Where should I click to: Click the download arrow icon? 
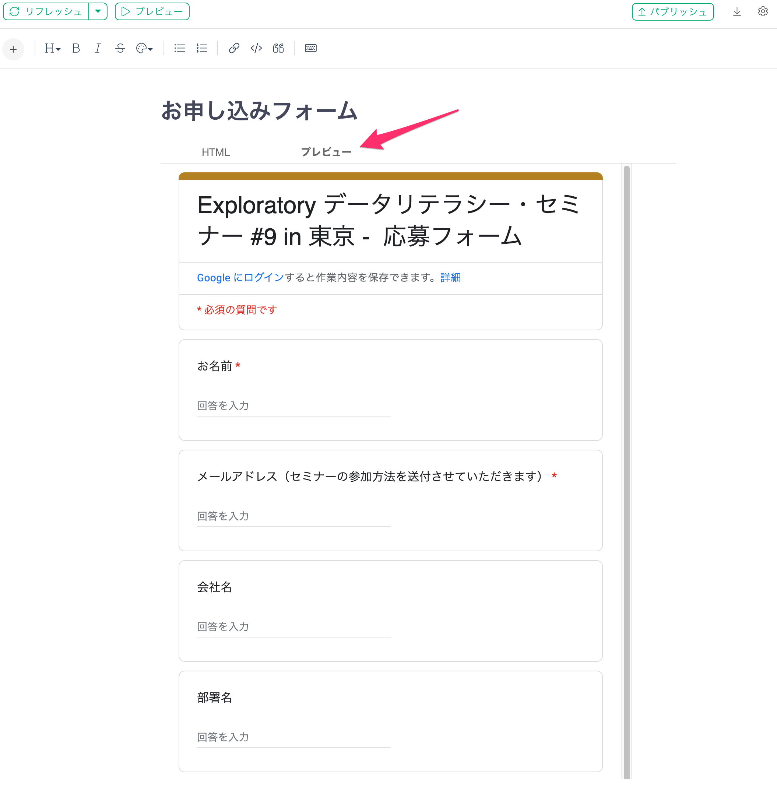(736, 12)
